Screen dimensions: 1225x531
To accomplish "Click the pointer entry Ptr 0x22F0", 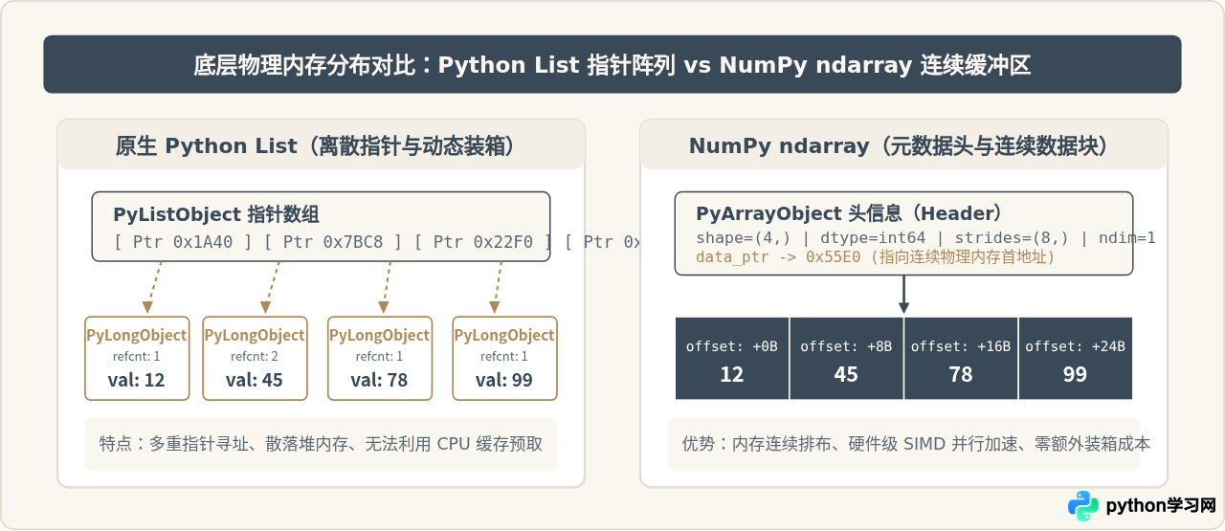I will click(x=482, y=242).
